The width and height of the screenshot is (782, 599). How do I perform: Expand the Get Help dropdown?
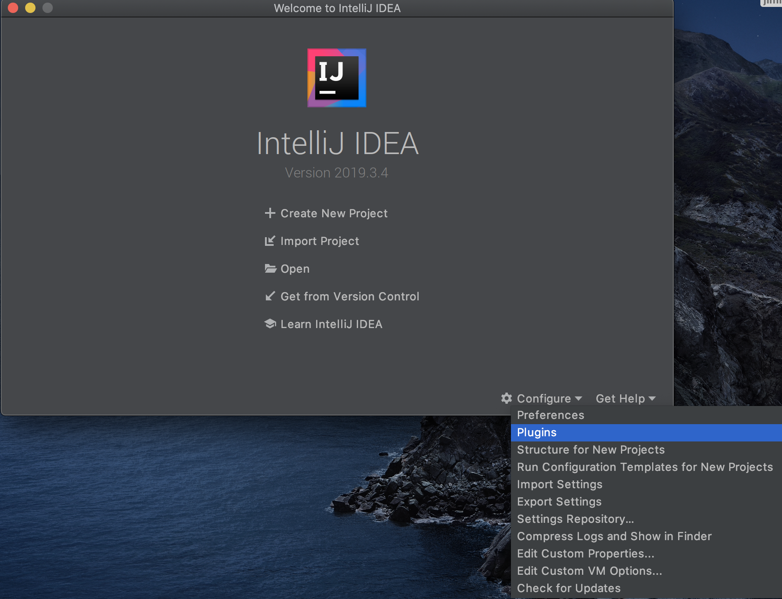click(626, 399)
